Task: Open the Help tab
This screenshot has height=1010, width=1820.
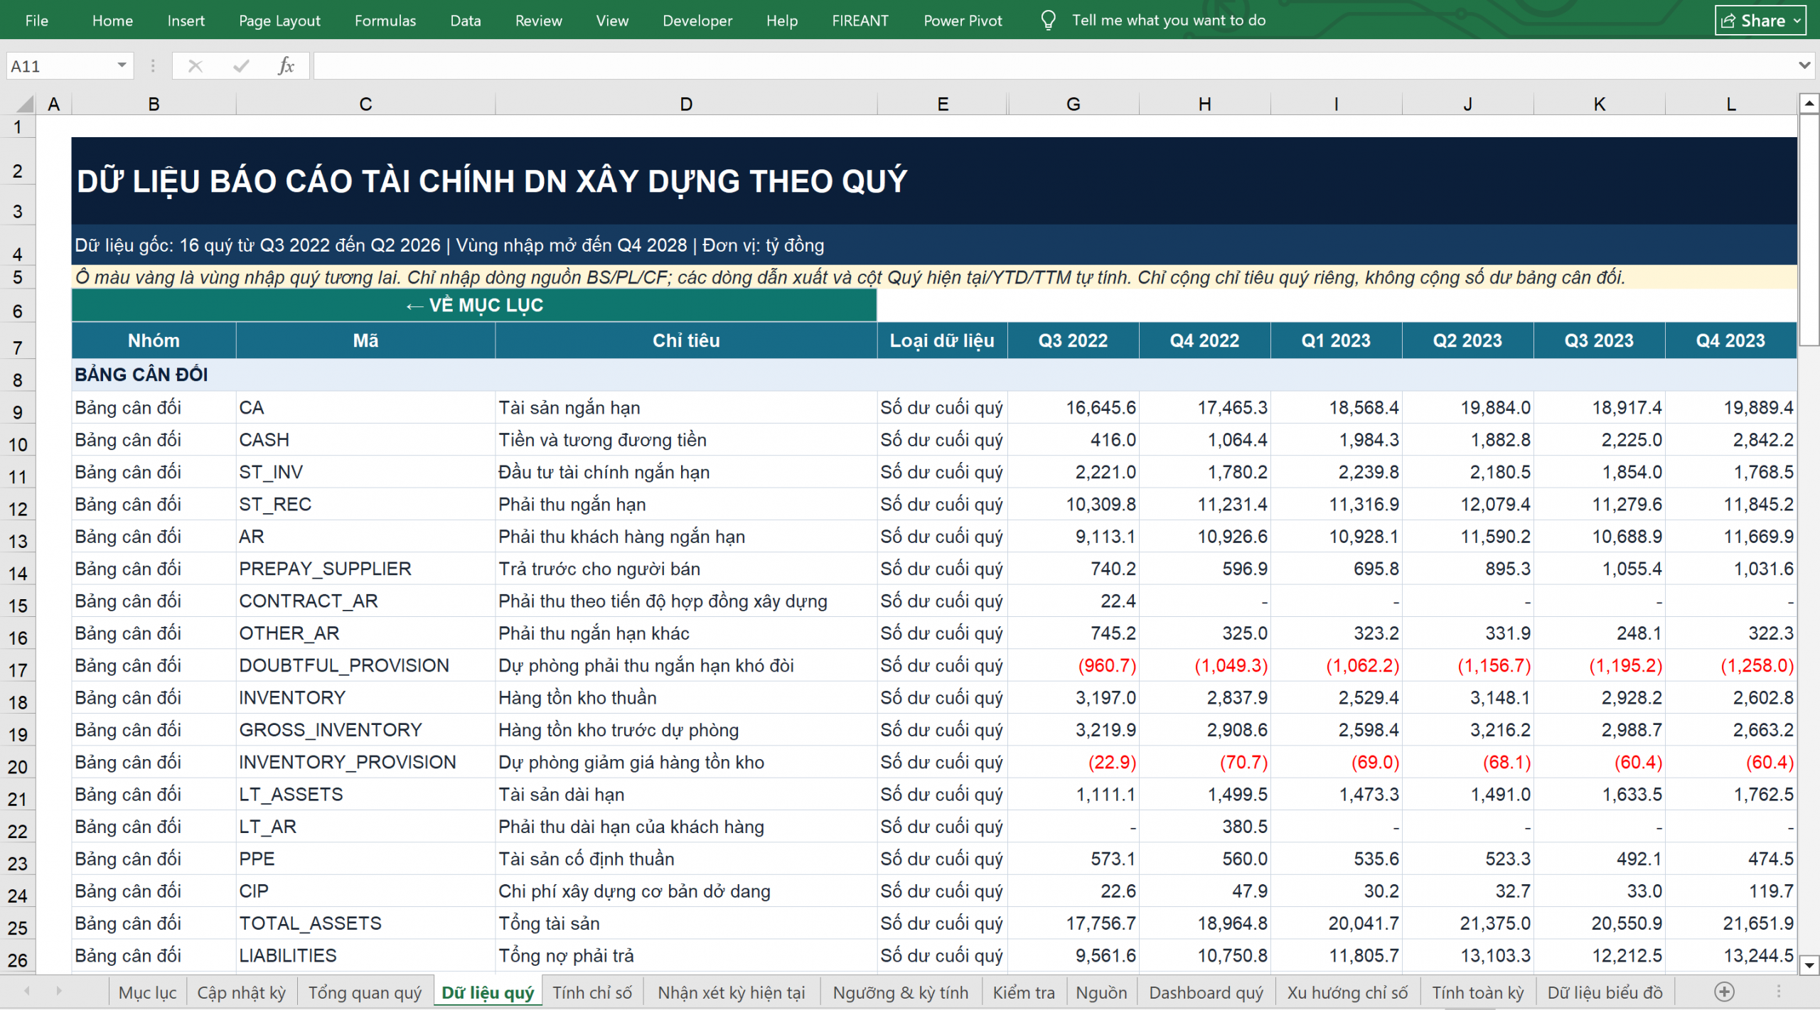Action: pos(782,21)
